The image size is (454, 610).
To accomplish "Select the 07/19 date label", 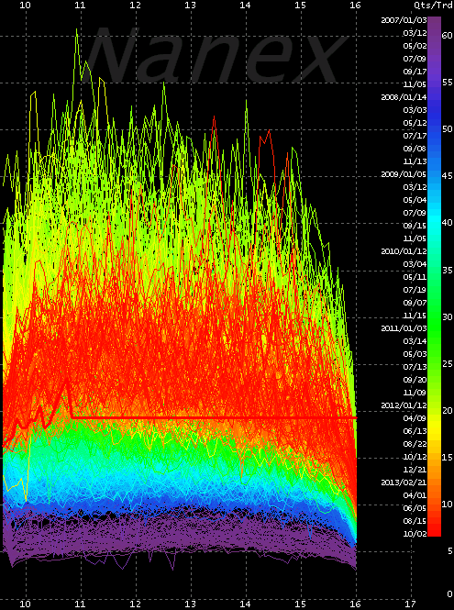I will coord(415,290).
